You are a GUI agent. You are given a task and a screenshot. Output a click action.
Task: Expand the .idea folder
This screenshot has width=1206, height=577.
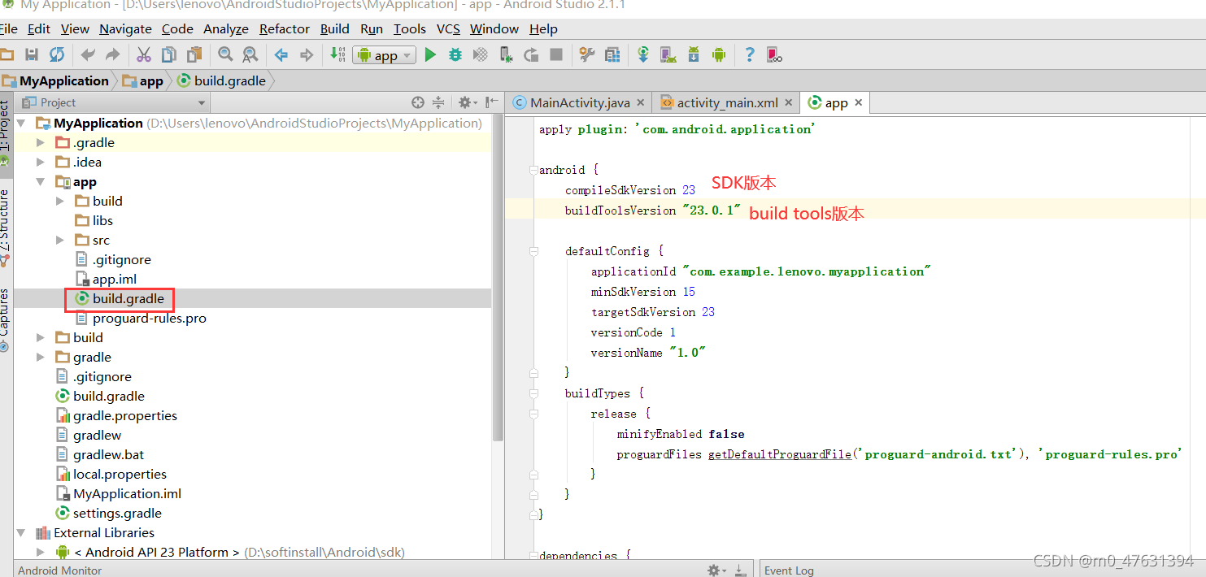[x=41, y=163]
